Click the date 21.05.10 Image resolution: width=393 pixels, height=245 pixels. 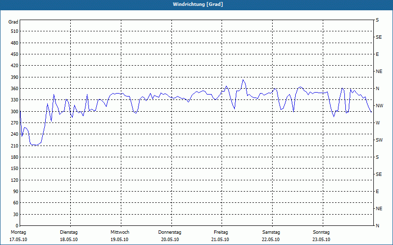tap(220, 240)
